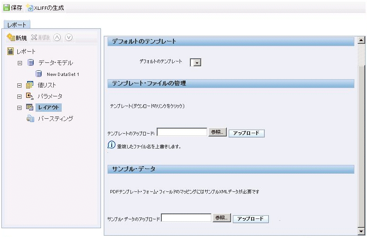Click the サンプル・データのアップロード label
The height and width of the screenshot is (238, 367).
click(133, 219)
